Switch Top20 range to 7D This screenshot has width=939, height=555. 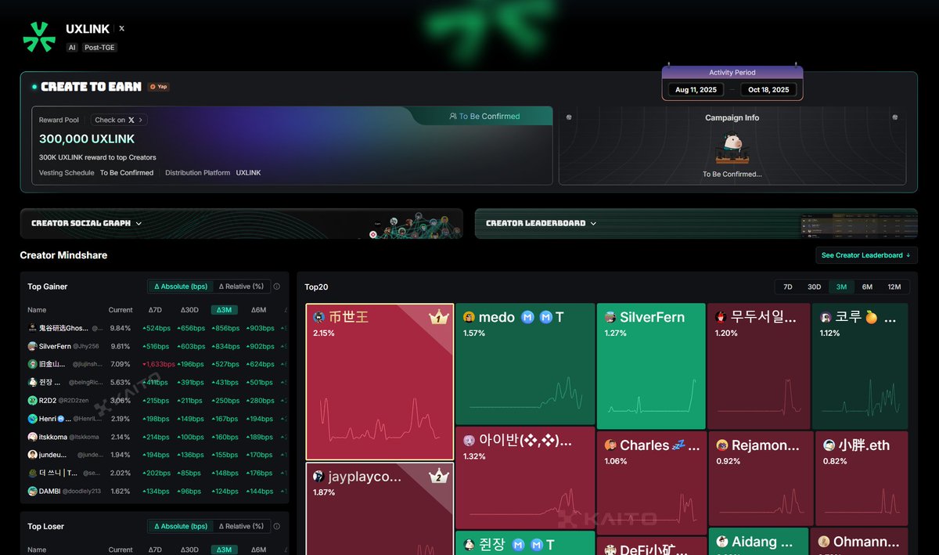(x=788, y=287)
